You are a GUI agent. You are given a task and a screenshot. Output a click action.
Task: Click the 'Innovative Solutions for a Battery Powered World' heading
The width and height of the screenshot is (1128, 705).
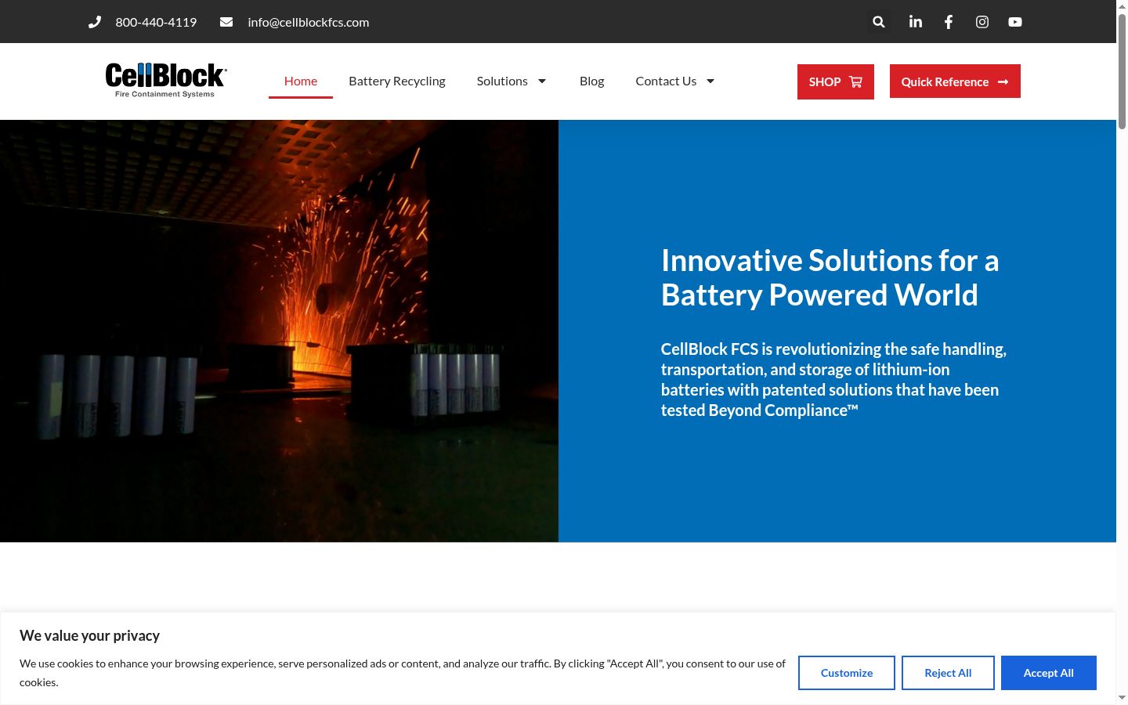click(830, 277)
